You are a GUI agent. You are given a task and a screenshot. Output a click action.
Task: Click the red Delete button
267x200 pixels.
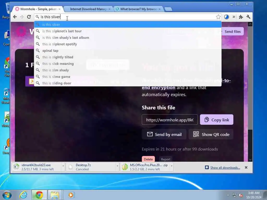tap(148, 159)
